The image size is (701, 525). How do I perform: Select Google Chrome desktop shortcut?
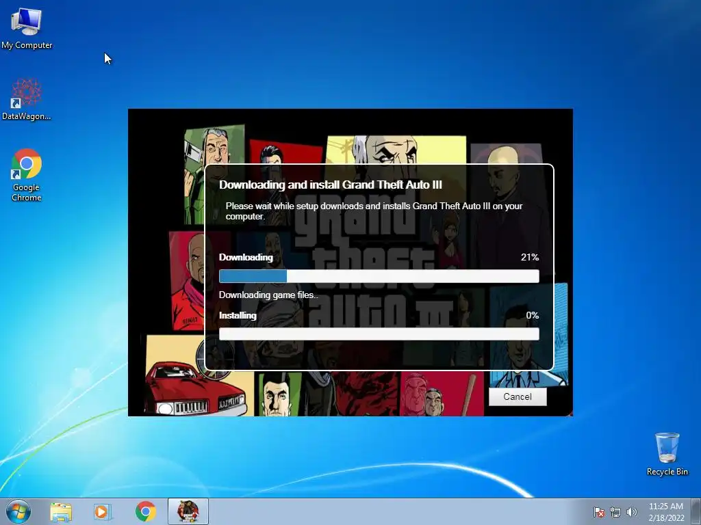(x=27, y=175)
